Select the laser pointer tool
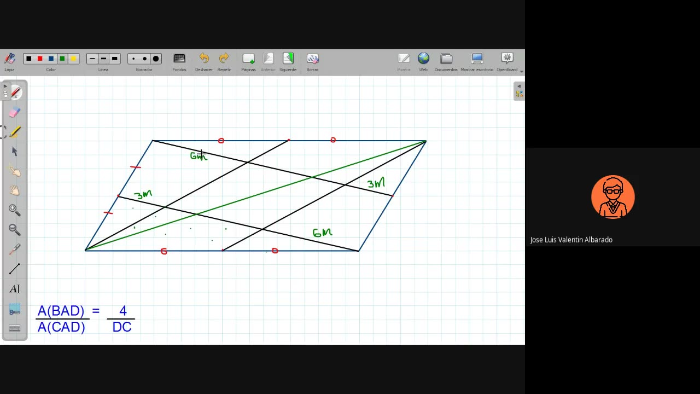This screenshot has width=700, height=394. pyautogui.click(x=15, y=250)
